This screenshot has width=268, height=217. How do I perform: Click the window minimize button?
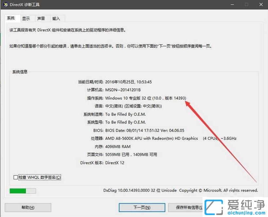[232, 5]
